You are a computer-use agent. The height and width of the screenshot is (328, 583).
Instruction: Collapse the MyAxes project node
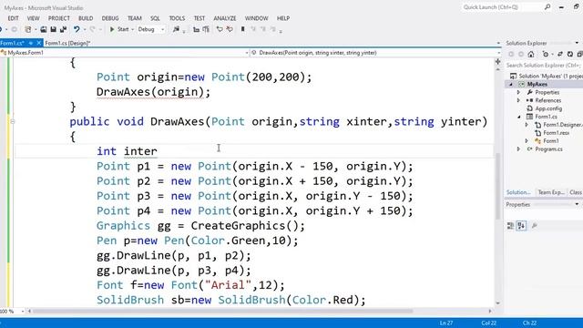[511, 85]
